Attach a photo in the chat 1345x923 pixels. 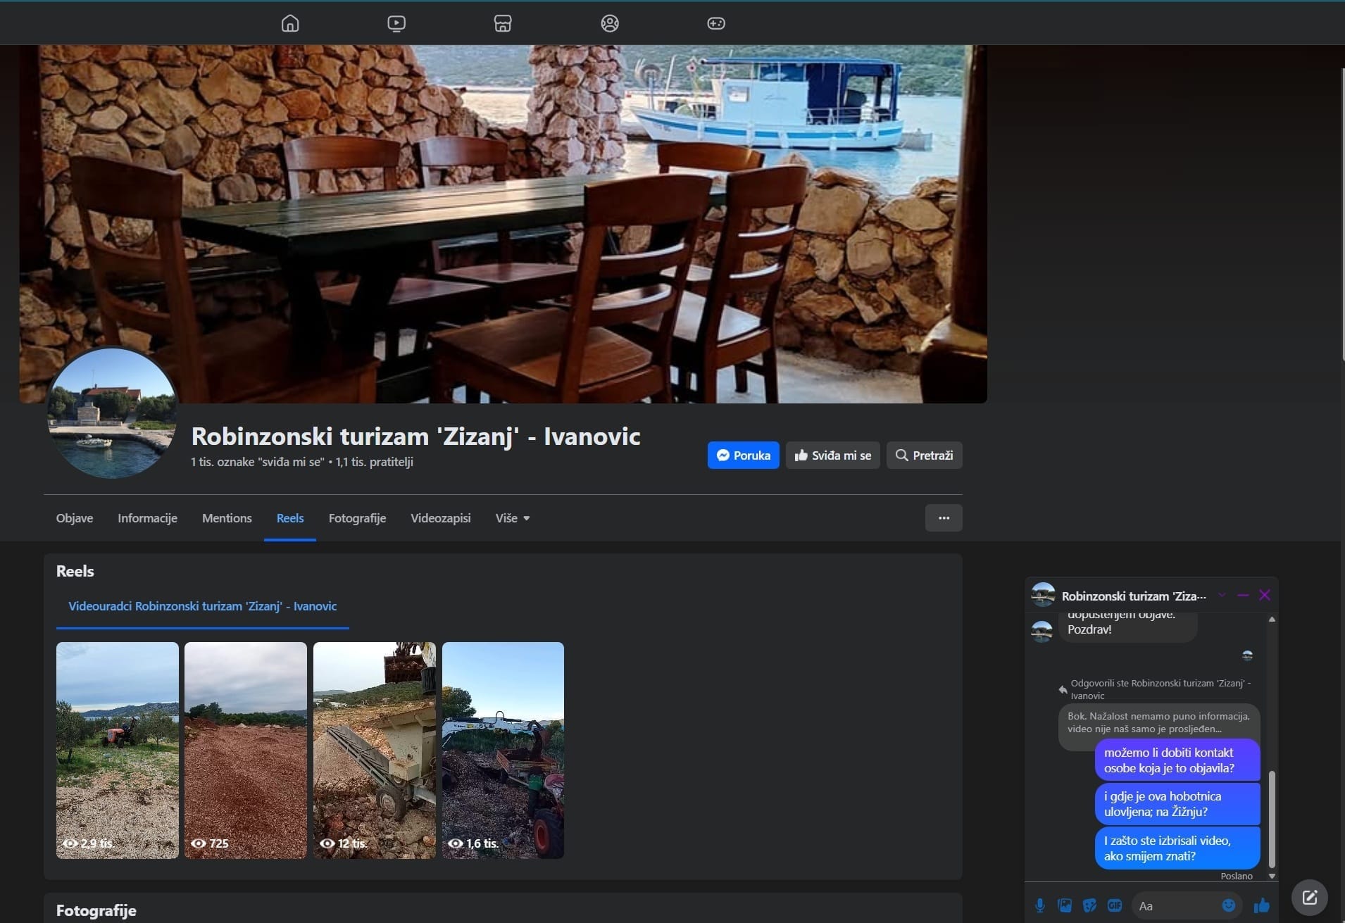1065,905
